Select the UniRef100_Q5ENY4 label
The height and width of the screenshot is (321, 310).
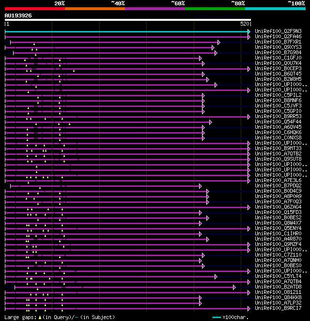tap(278, 228)
